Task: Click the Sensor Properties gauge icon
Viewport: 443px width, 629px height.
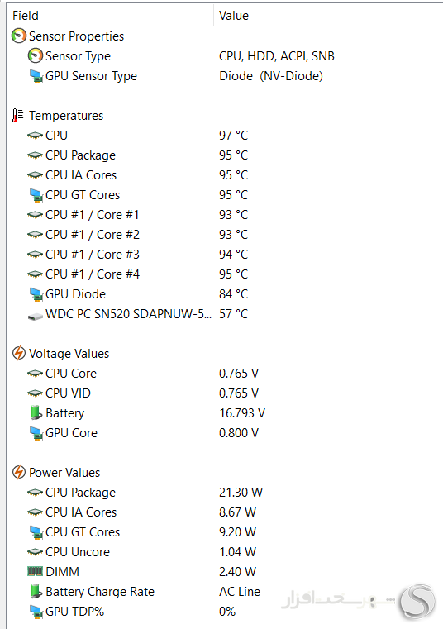Action: (19, 36)
